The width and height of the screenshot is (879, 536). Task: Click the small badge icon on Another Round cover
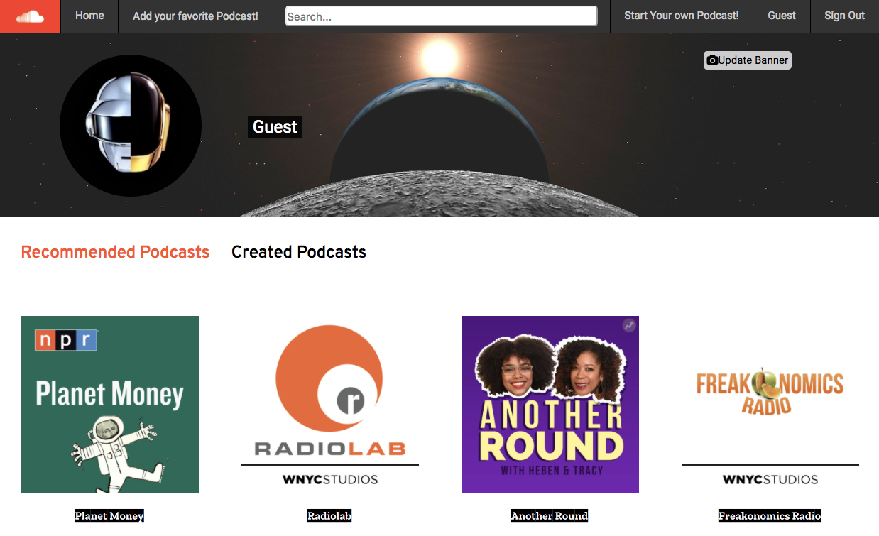629,325
